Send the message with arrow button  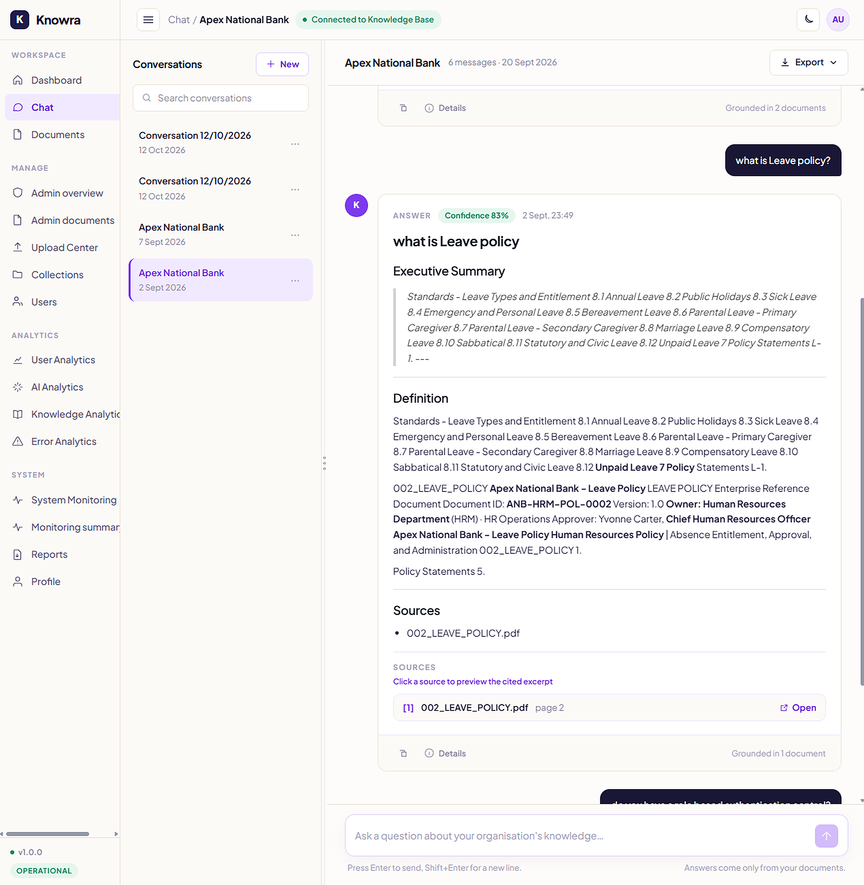(x=826, y=836)
